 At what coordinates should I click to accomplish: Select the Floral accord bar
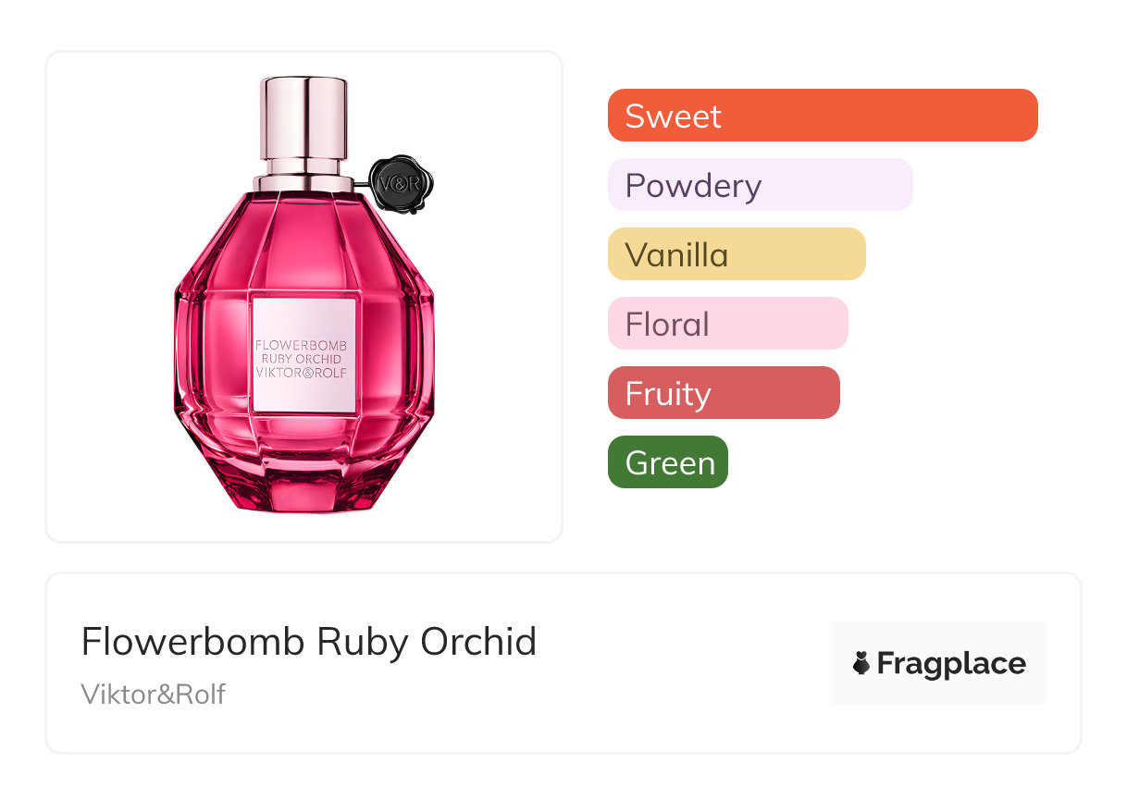727,324
